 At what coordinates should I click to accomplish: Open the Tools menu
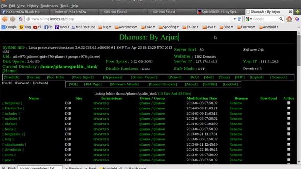tap(64, 6)
